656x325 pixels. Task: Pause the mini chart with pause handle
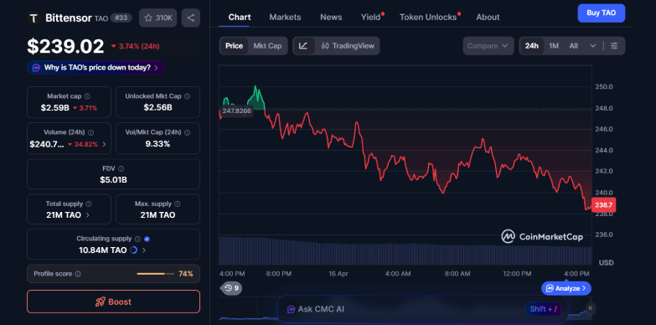(591, 308)
